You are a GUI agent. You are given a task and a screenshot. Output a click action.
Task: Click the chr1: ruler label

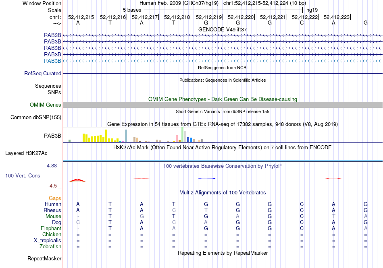(55, 17)
